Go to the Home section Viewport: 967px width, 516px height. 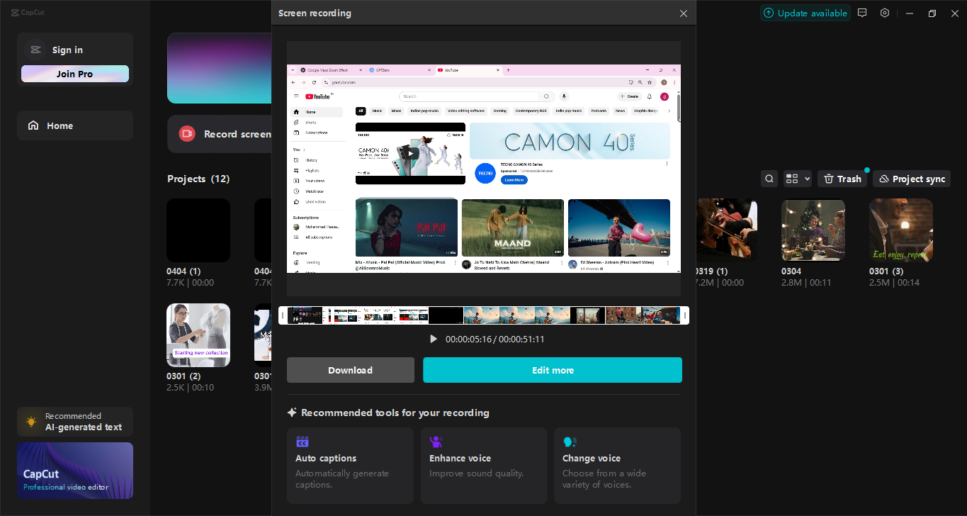[x=75, y=125]
